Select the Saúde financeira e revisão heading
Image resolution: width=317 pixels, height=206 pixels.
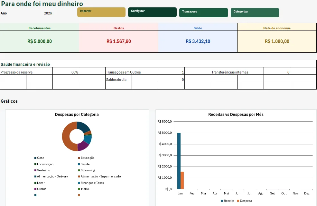(25, 64)
